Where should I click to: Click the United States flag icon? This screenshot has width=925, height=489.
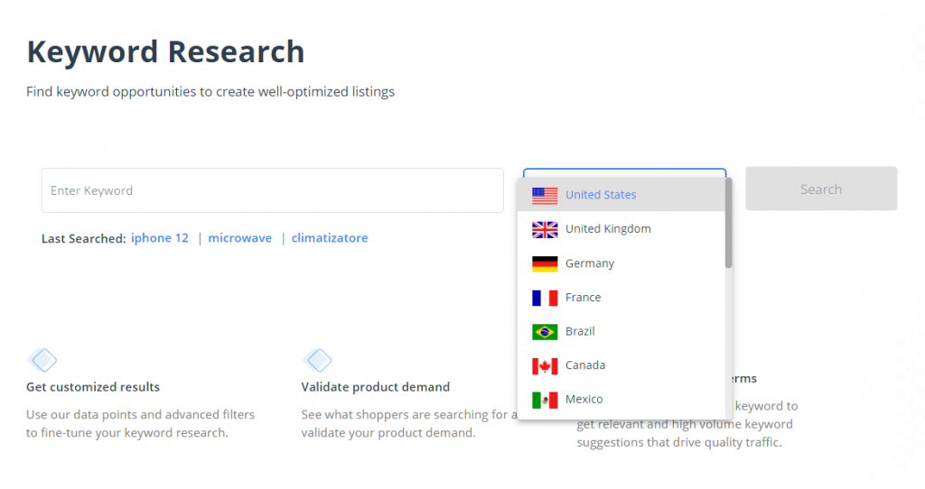pos(545,195)
